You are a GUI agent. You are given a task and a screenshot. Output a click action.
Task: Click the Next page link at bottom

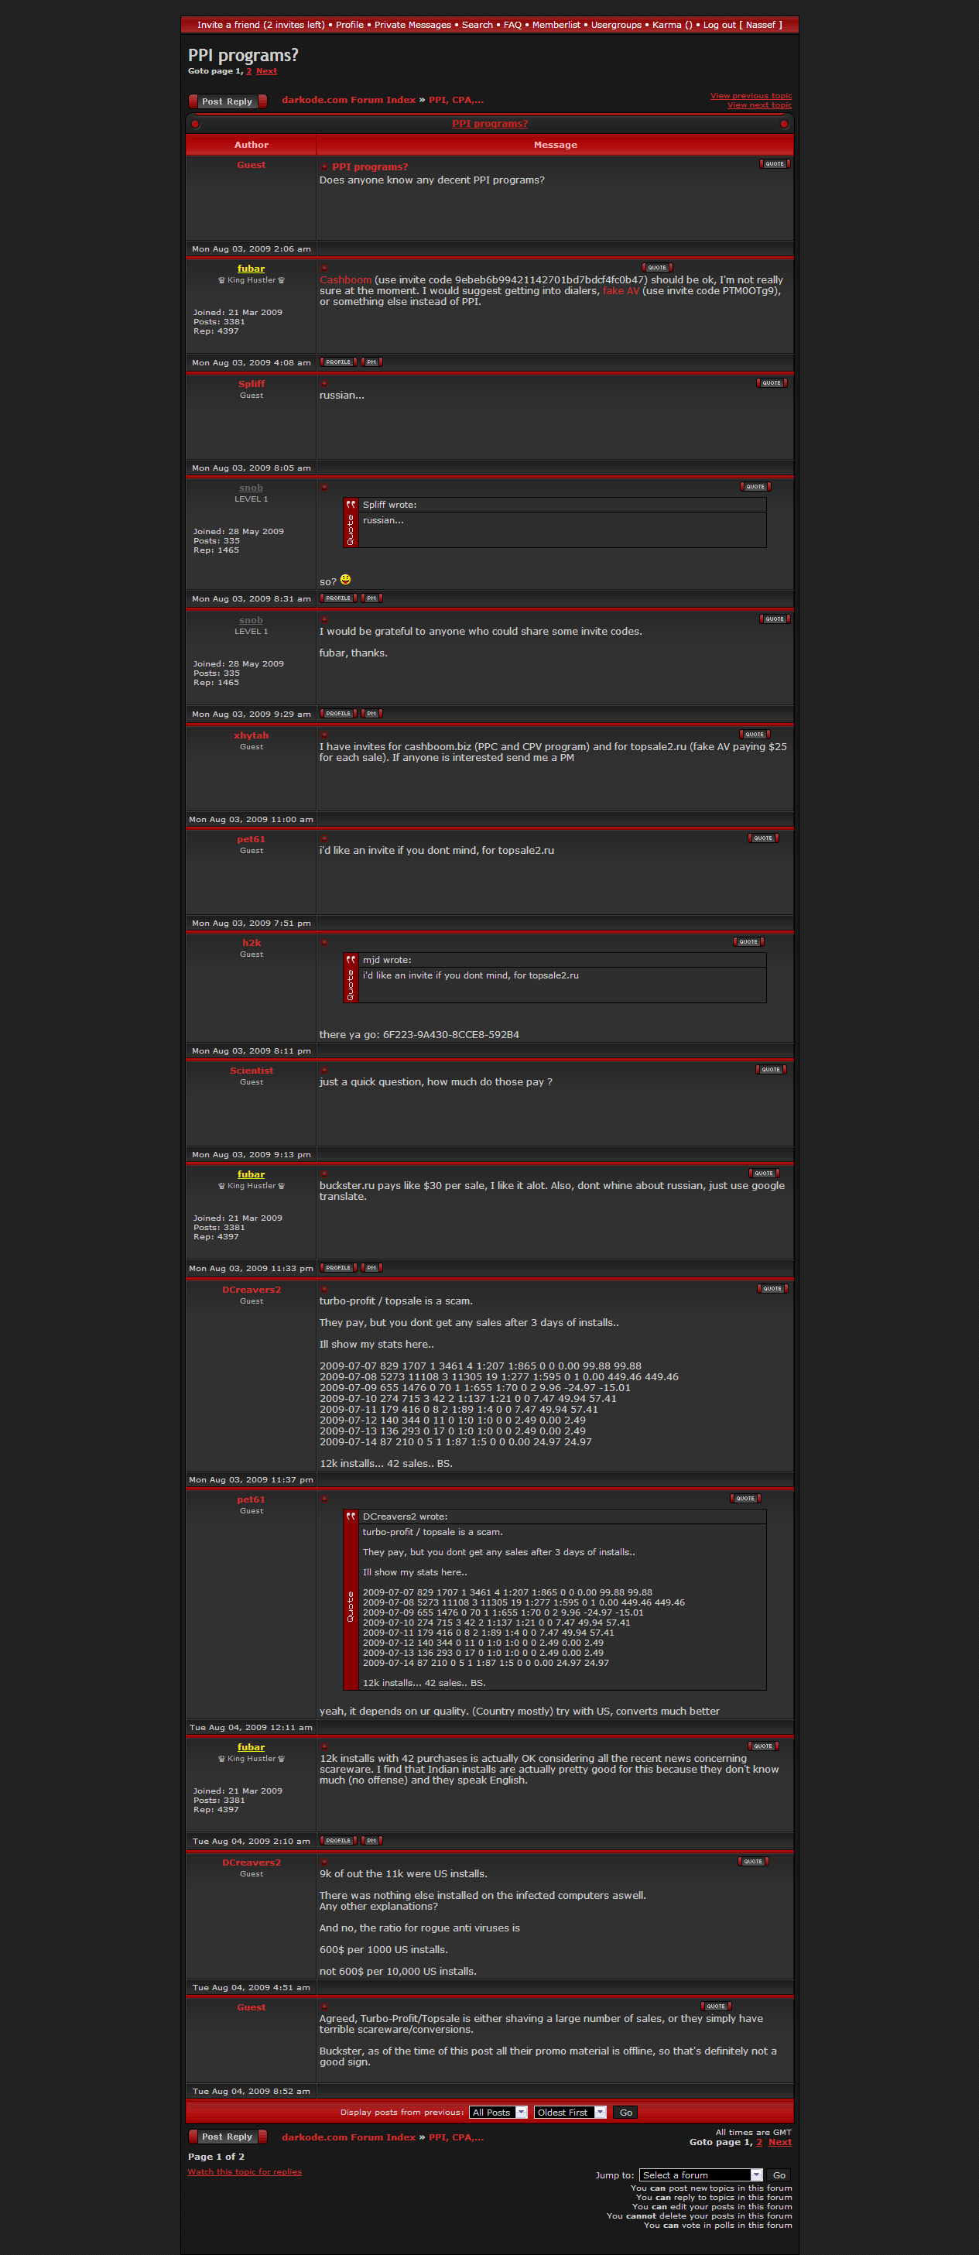[x=779, y=2142]
